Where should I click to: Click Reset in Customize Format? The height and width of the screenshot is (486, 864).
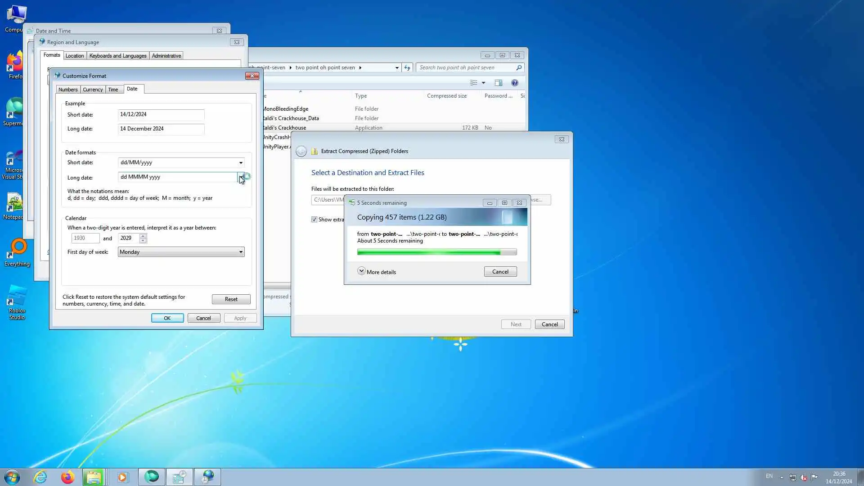[x=231, y=299]
